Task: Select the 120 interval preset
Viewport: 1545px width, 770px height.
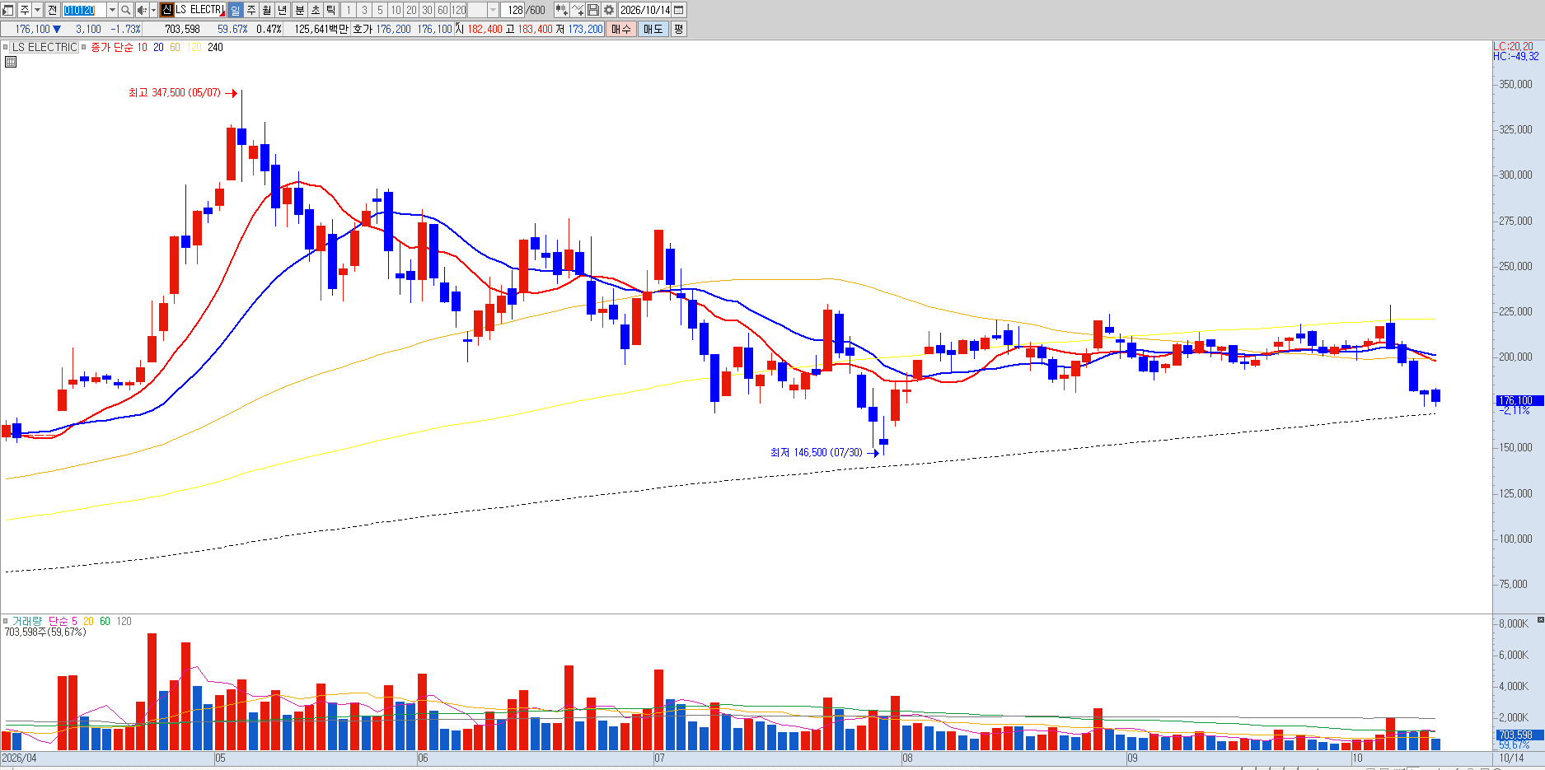Action: (458, 10)
